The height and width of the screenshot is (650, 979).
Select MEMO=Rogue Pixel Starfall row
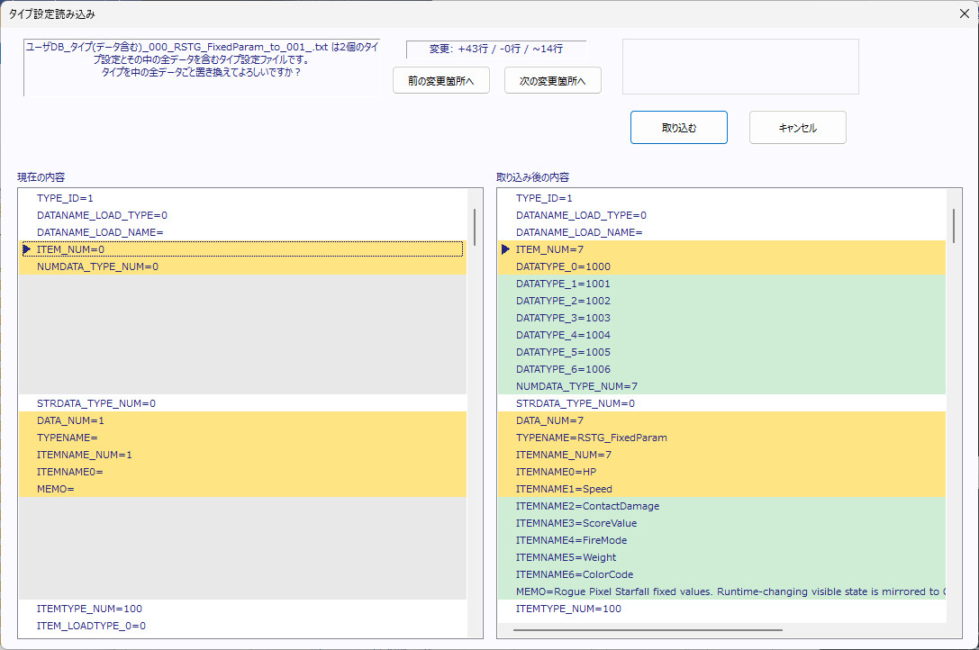coord(721,591)
